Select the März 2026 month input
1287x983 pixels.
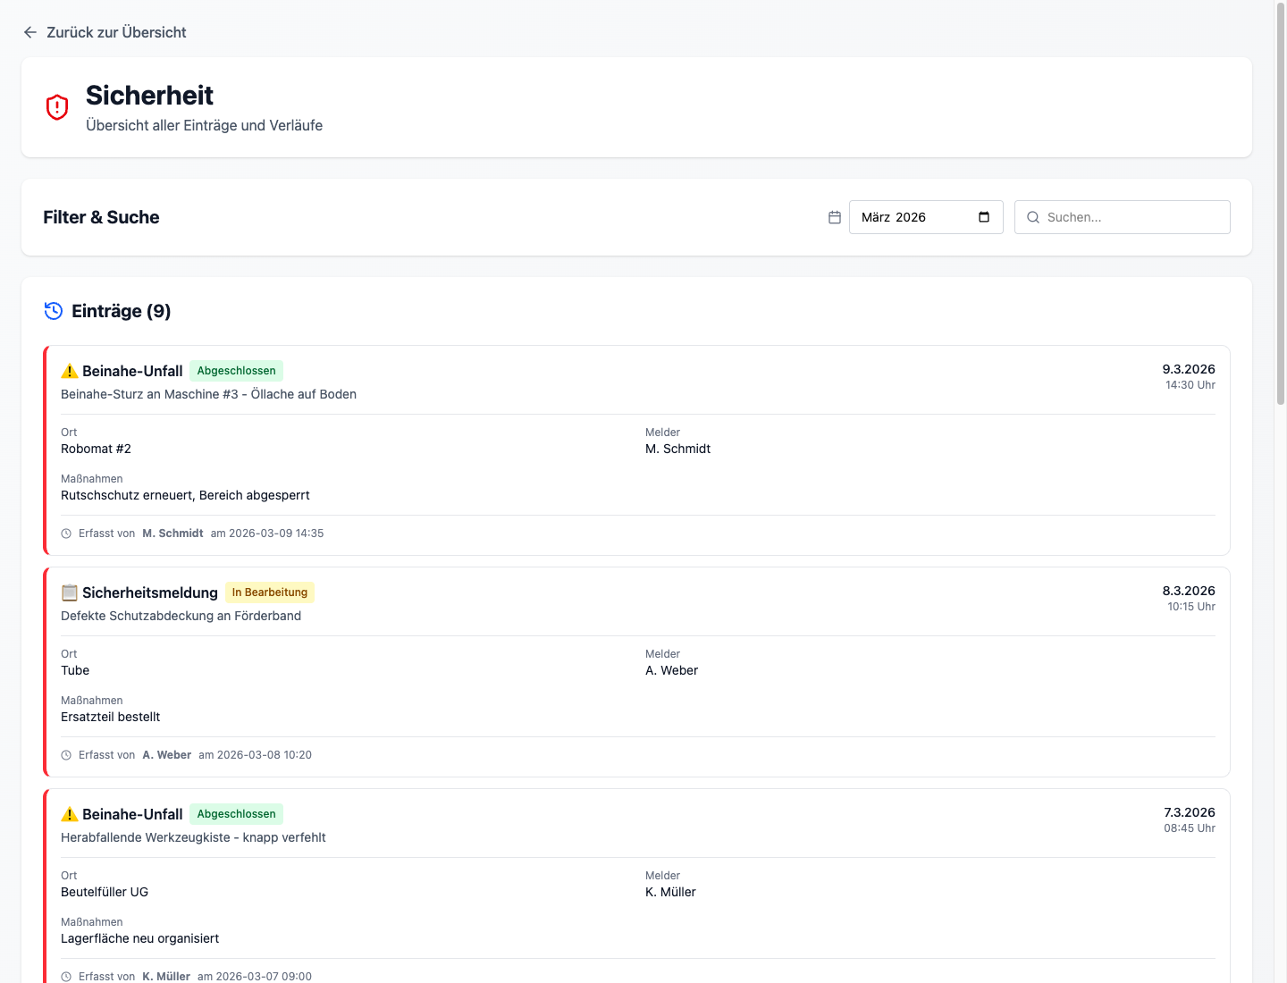pos(912,217)
